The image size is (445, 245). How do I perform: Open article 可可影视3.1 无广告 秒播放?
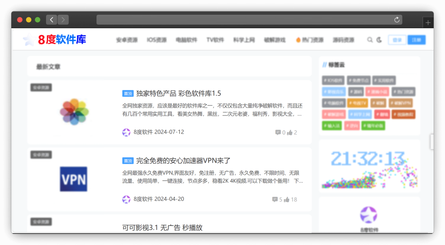(163, 228)
